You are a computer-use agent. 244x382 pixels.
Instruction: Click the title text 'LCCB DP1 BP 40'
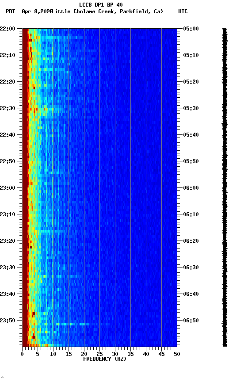click(101, 4)
